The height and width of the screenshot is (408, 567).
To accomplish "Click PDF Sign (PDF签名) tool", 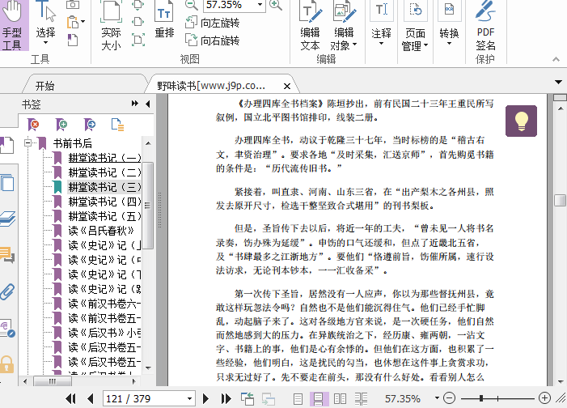I will 485,25.
